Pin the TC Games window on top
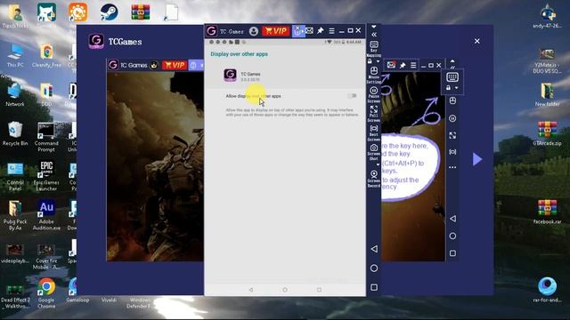570x320 pixels. pyautogui.click(x=321, y=31)
